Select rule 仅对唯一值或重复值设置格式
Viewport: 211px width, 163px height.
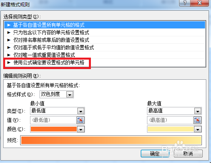105,55
